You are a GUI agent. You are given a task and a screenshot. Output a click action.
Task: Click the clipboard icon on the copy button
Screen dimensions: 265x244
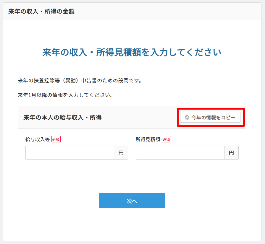186,117
